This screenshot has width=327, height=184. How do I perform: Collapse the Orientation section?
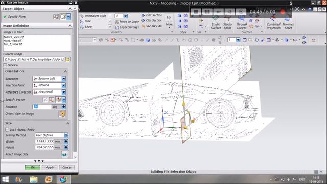point(65,71)
